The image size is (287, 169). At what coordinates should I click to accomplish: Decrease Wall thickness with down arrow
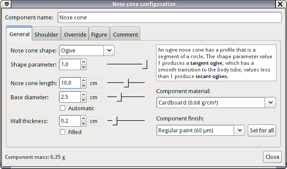(83, 124)
